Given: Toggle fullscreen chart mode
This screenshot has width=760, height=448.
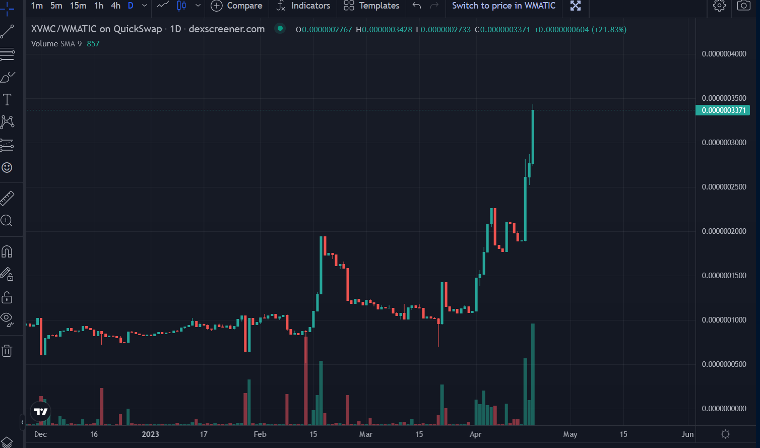Looking at the screenshot, I should click(576, 6).
